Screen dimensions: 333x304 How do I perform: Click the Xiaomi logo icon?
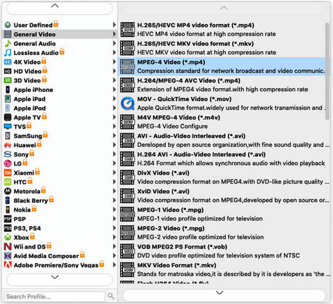(8, 173)
